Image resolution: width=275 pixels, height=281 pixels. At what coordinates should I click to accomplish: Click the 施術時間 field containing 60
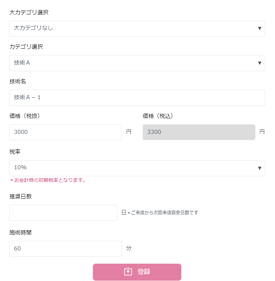coord(65,249)
